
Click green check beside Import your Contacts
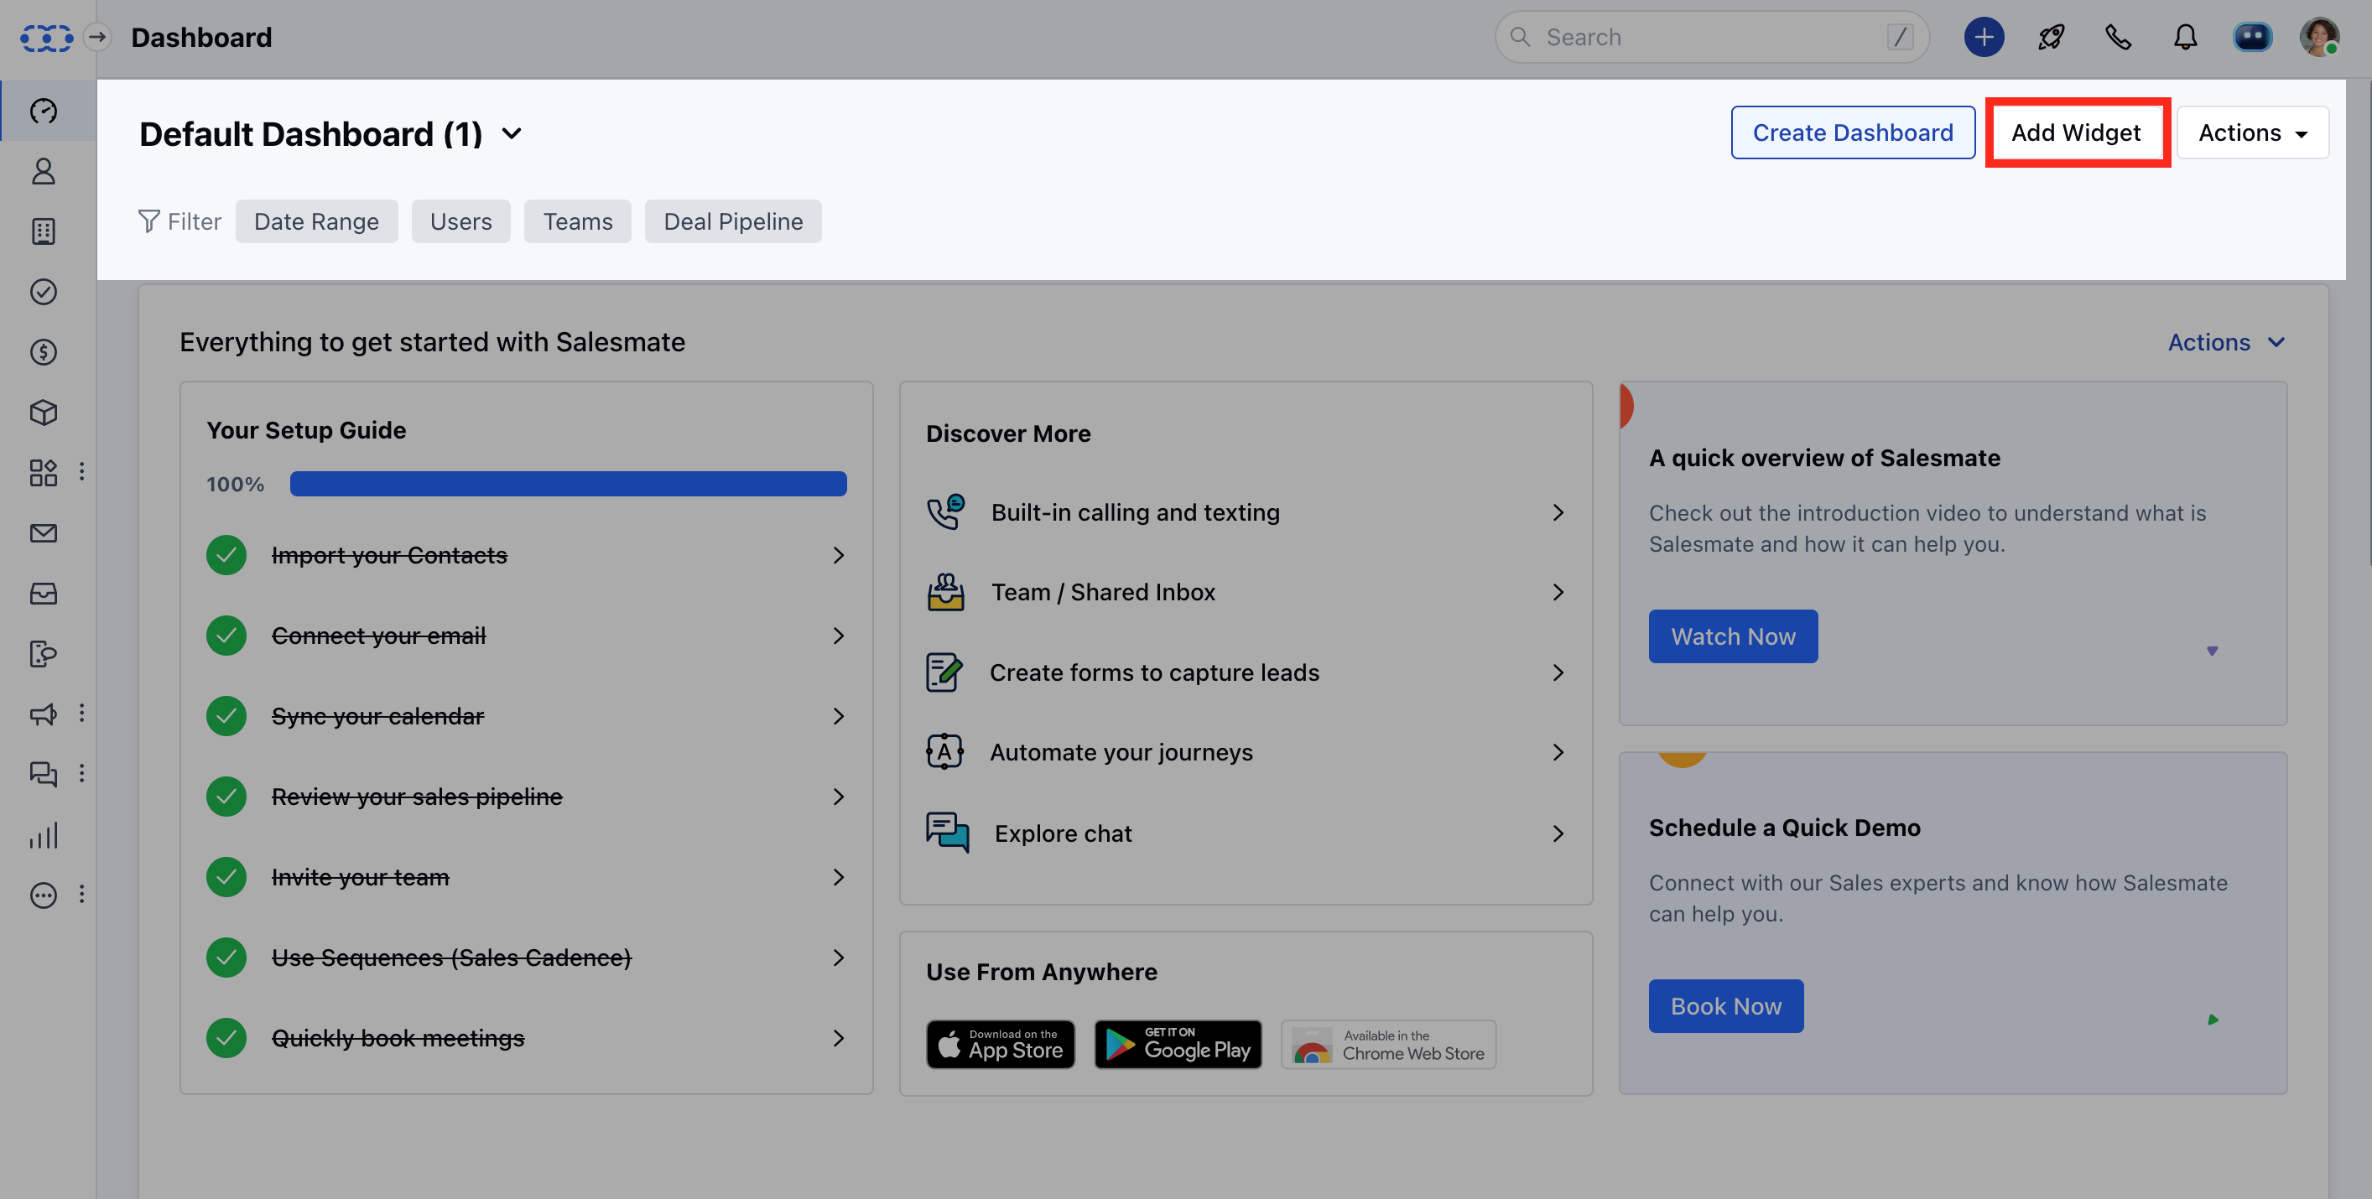coord(226,555)
